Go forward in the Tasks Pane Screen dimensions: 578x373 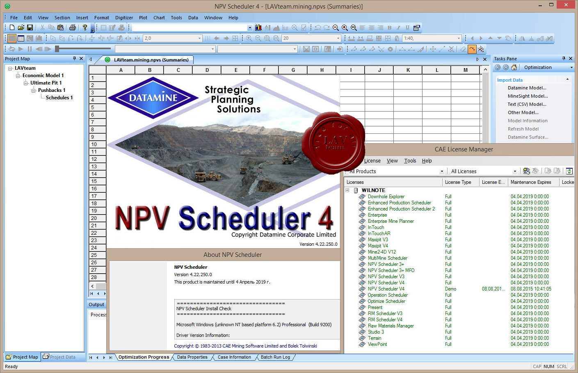(x=506, y=67)
